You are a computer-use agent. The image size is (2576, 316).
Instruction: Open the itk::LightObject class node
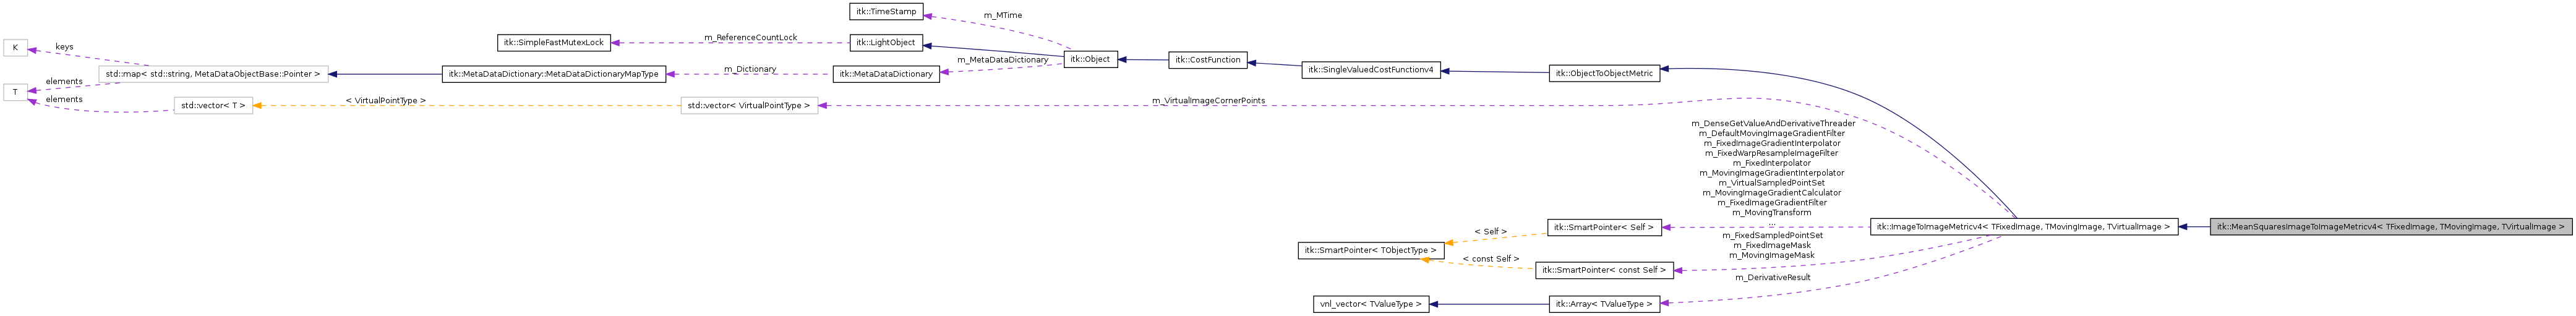(886, 43)
